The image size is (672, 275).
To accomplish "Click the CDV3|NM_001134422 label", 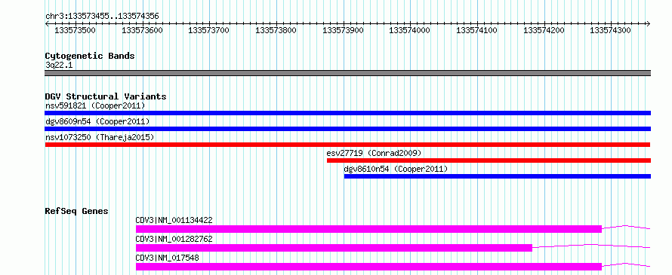I will (x=174, y=221).
